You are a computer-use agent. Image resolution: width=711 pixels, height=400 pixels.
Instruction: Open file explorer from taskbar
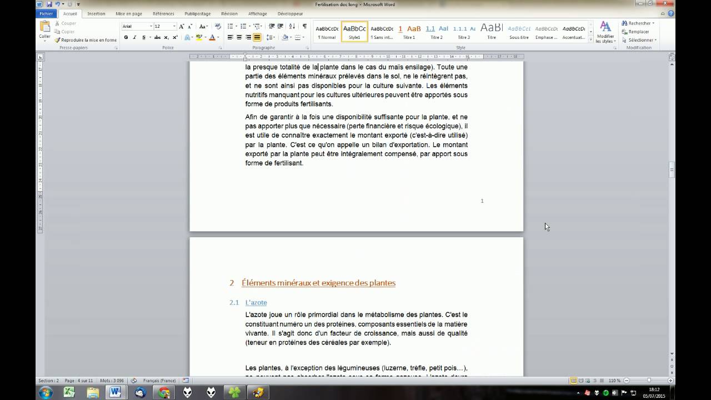click(x=93, y=392)
